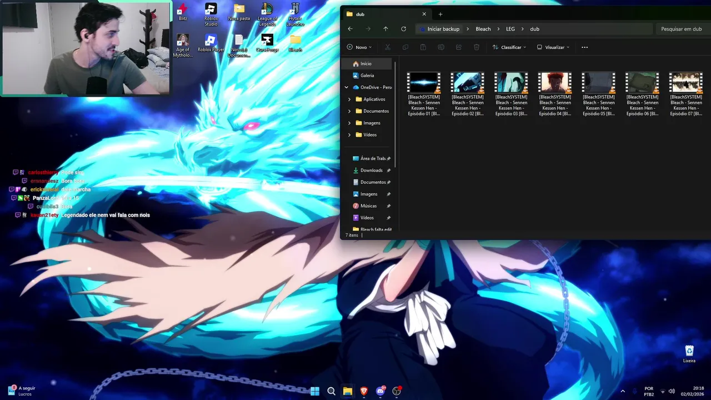Select Episódio 05 video file
Screen dimensions: 711x400
598,94
